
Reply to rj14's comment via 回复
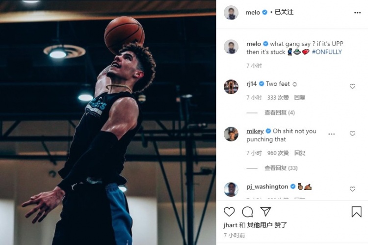click(299, 98)
